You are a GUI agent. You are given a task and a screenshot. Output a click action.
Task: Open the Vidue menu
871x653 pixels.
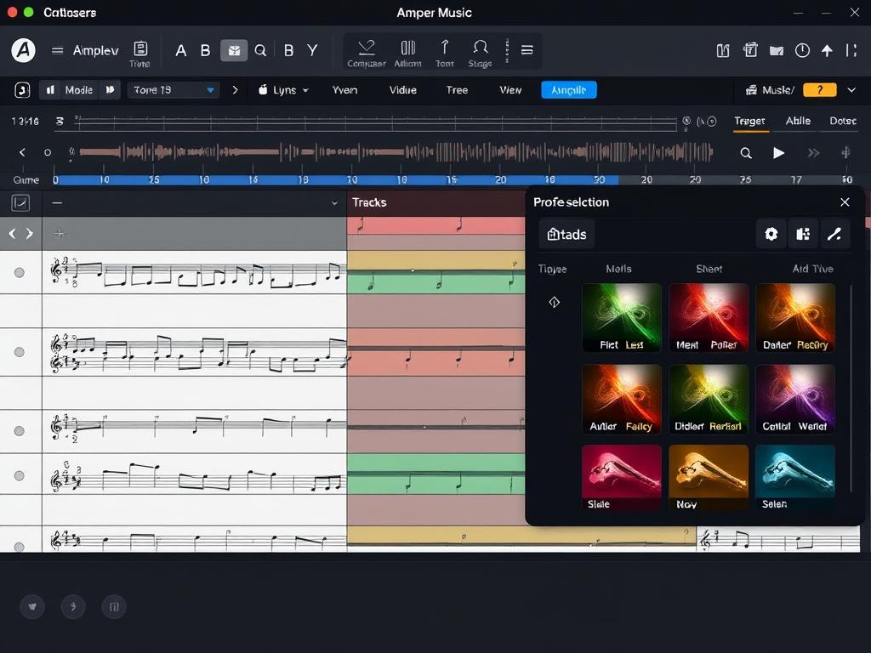click(x=402, y=90)
